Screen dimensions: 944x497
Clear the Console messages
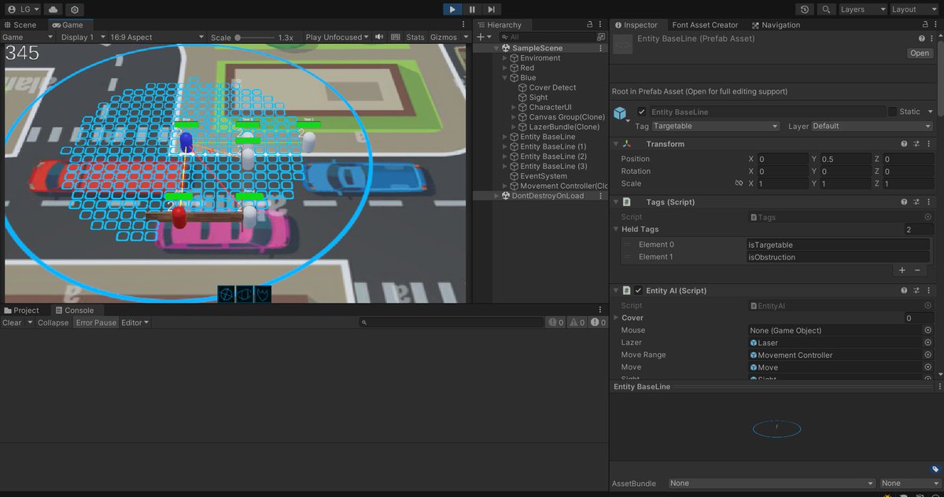pyautogui.click(x=11, y=322)
